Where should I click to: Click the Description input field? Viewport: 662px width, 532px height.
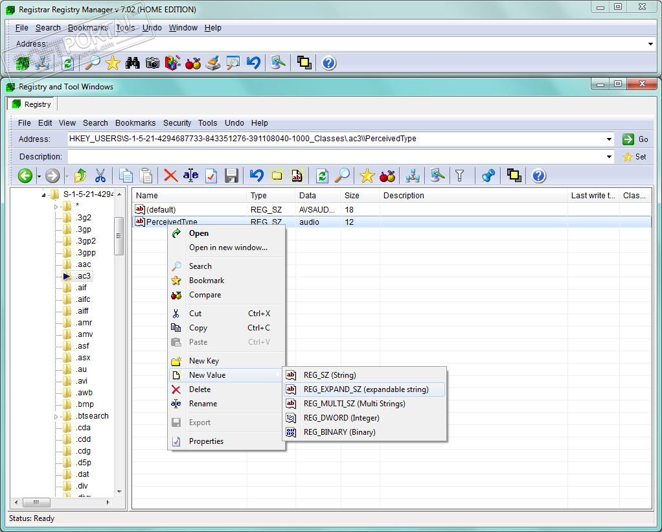pos(336,157)
